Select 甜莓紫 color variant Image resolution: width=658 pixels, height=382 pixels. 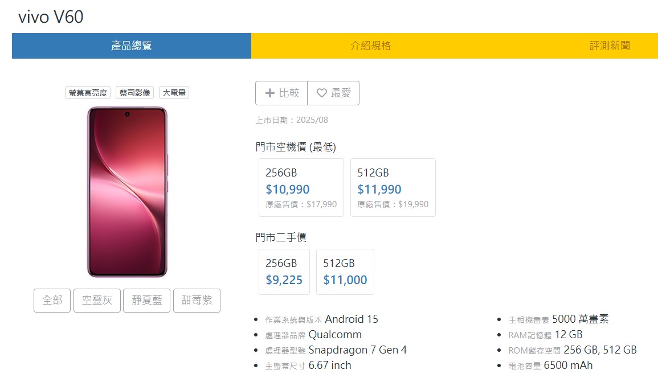[x=197, y=301]
